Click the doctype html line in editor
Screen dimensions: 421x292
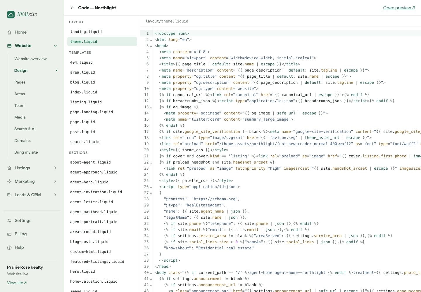tap(172, 34)
